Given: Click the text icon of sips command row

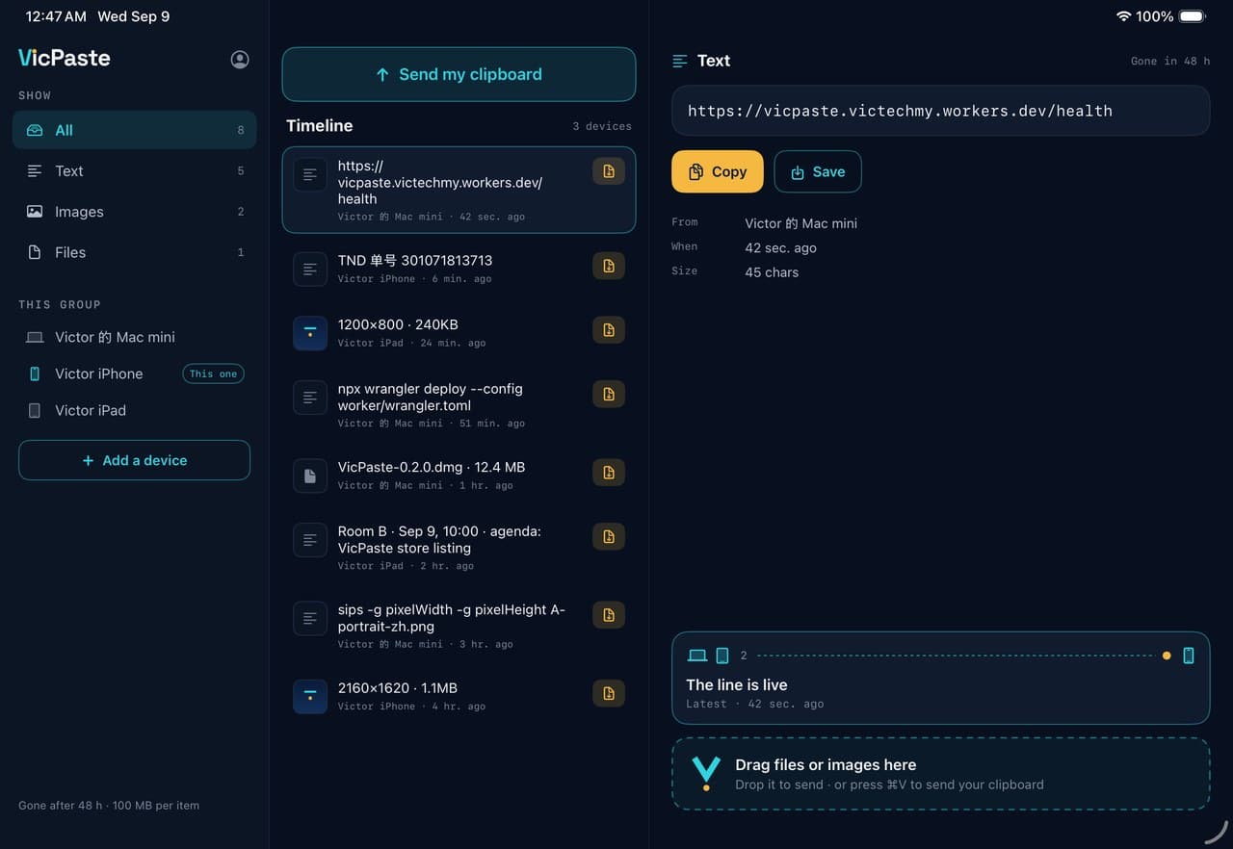Looking at the screenshot, I should 310,618.
